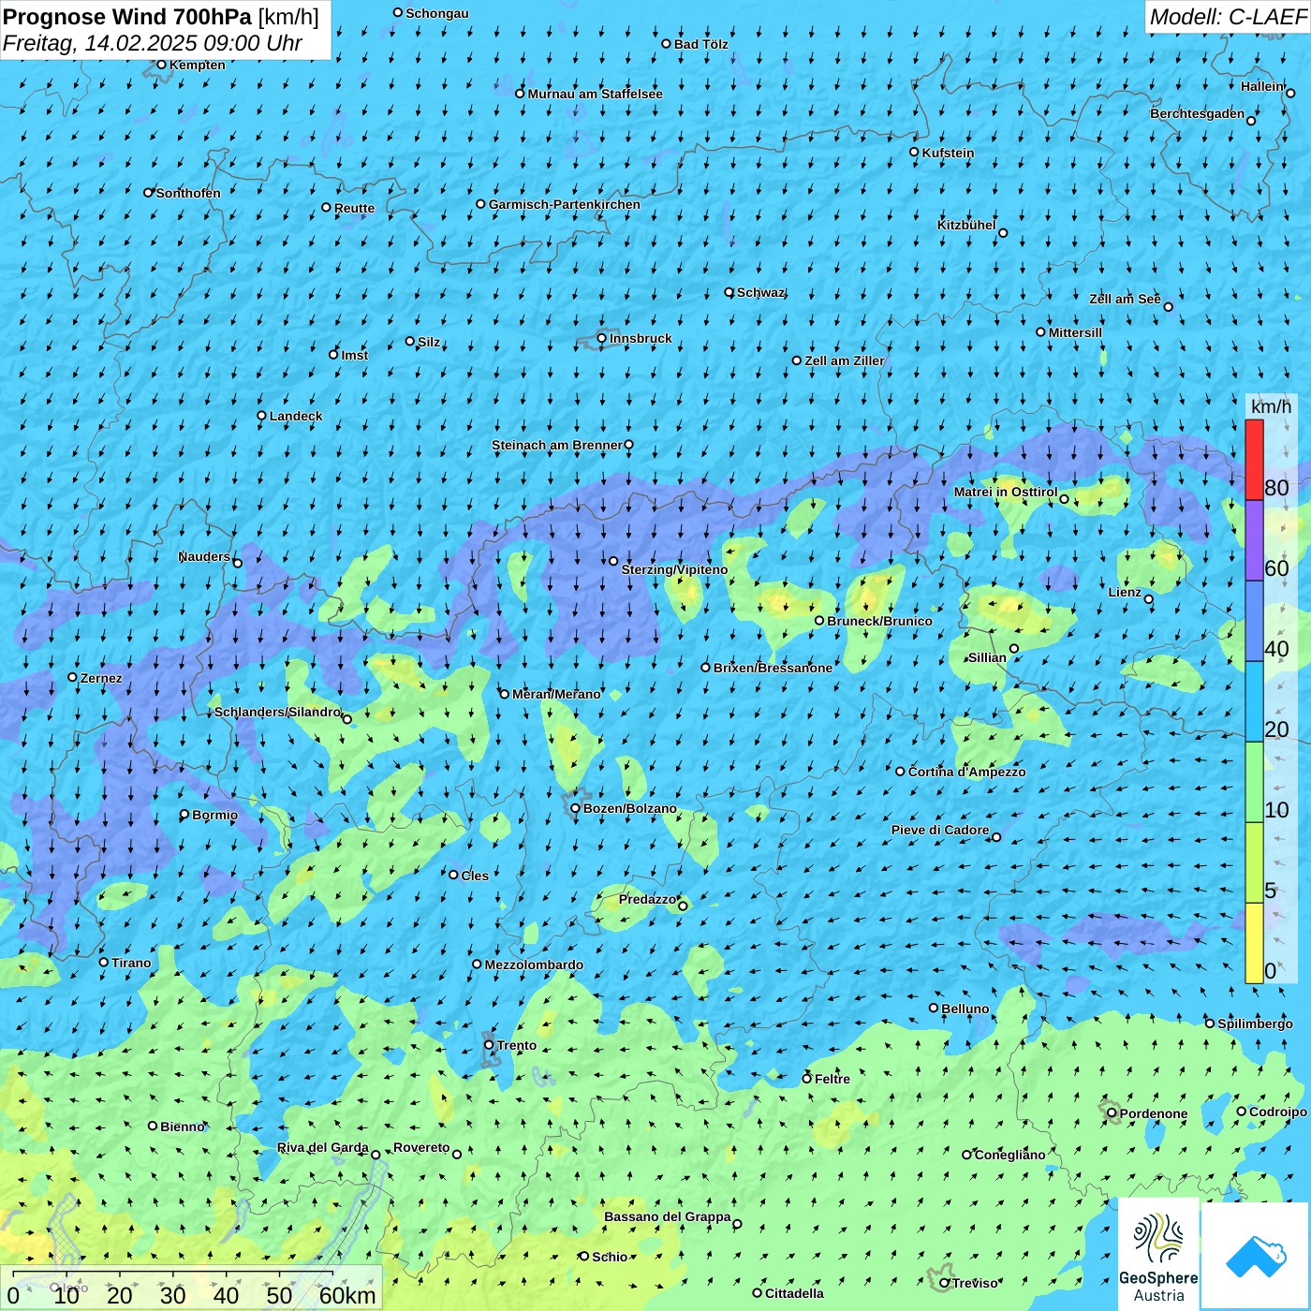Click the 'Pieve di Cadore' label
Viewport: 1311px width, 1311px height.
pos(940,830)
